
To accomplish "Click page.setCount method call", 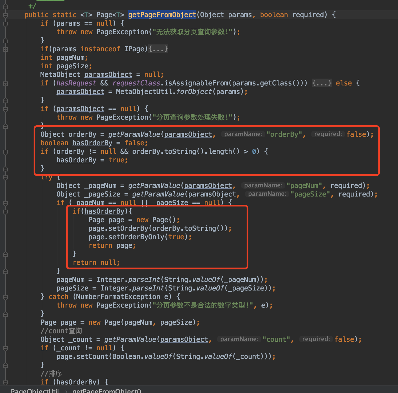I will tap(82, 357).
